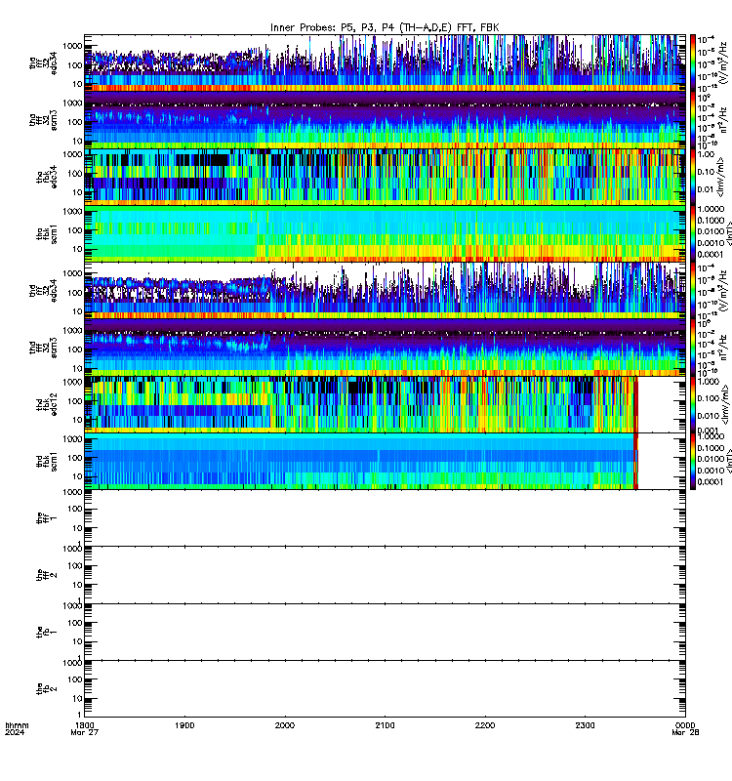Click the "0000 Mar 28" time axis label
This screenshot has height=781, width=732.
tap(686, 728)
